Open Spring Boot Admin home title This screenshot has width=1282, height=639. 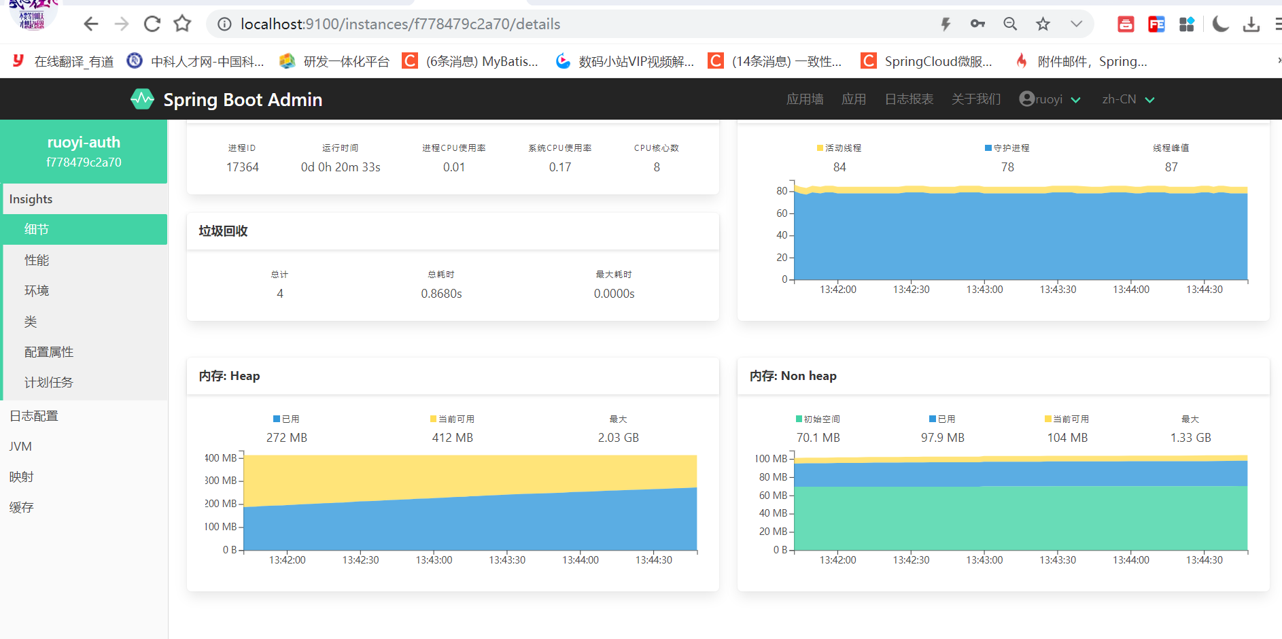click(x=243, y=100)
